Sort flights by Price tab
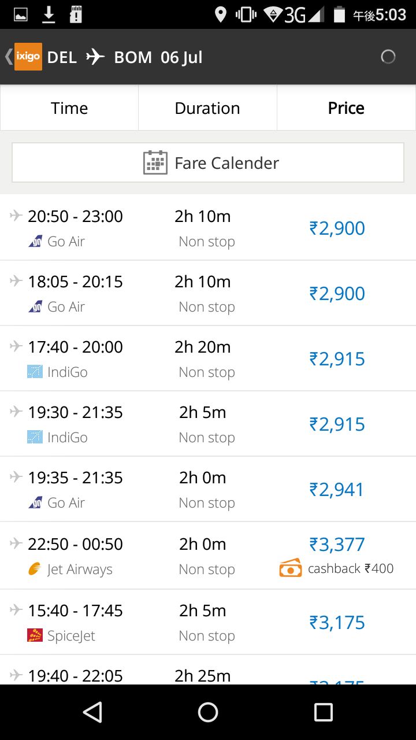Image resolution: width=416 pixels, height=740 pixels. (346, 108)
